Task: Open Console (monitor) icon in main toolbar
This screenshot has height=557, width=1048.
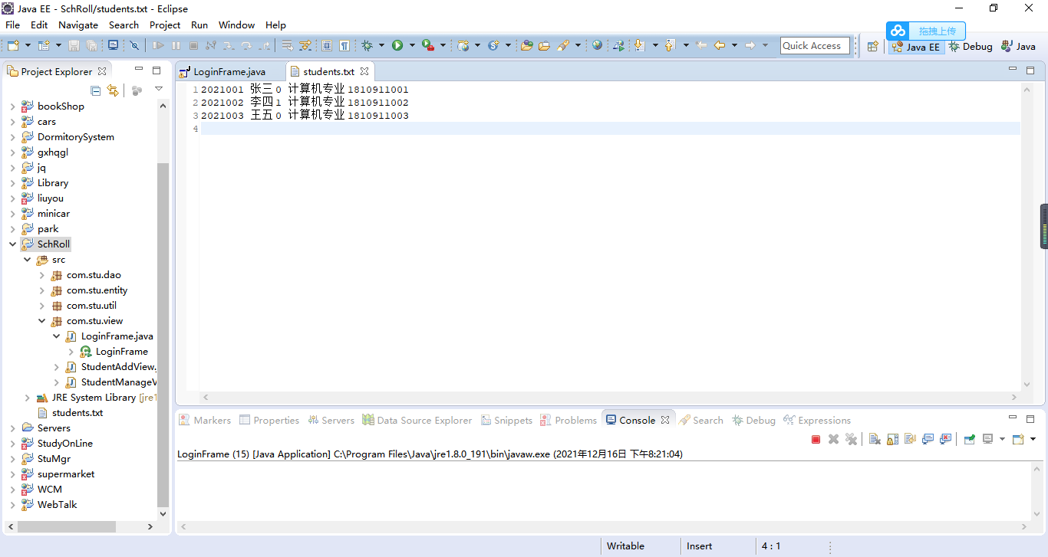Action: (113, 45)
